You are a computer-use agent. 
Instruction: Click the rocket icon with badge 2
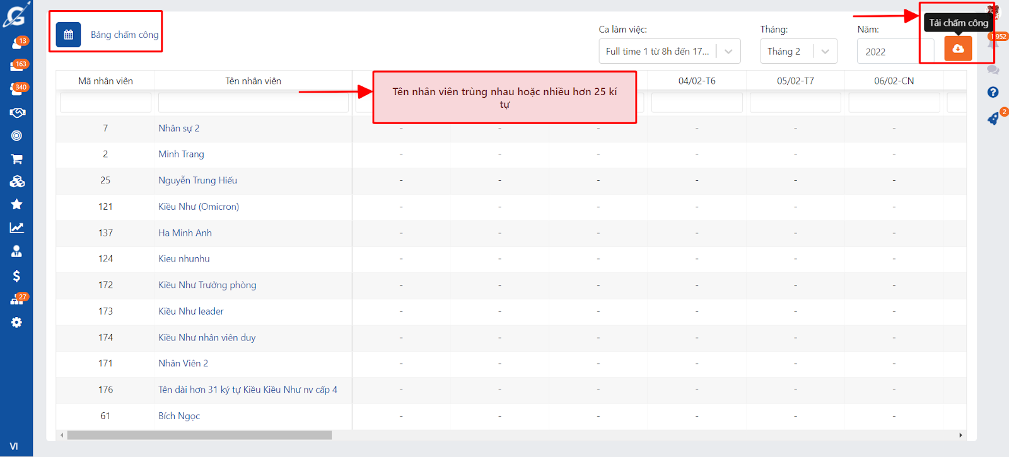993,118
